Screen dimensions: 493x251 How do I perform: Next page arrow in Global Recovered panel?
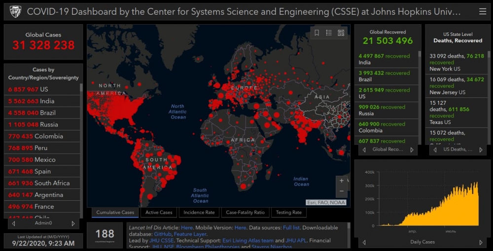tap(412, 150)
